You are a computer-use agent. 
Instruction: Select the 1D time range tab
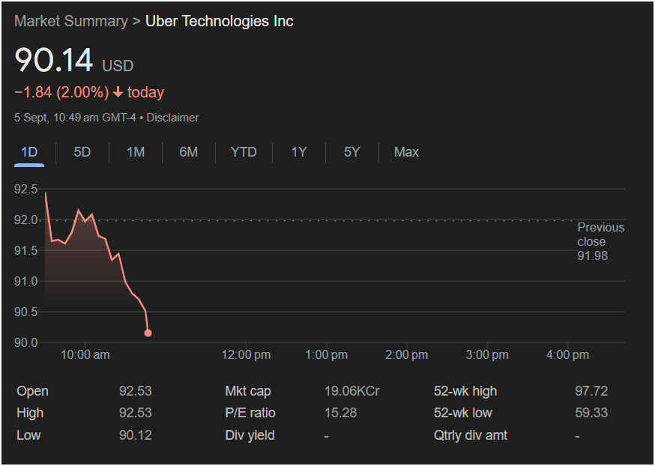point(29,152)
